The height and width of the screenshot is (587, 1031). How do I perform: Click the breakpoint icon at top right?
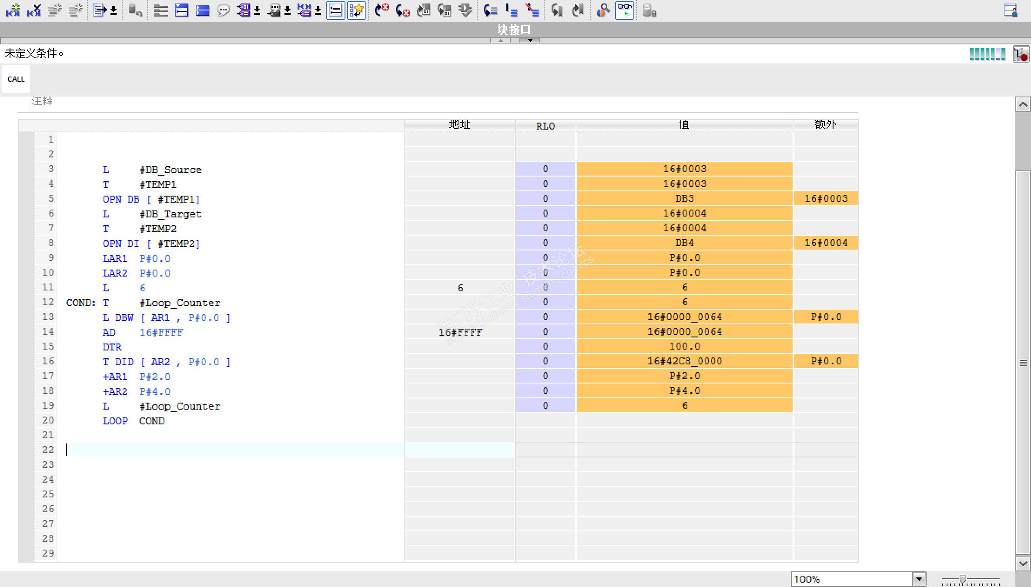[x=1021, y=54]
